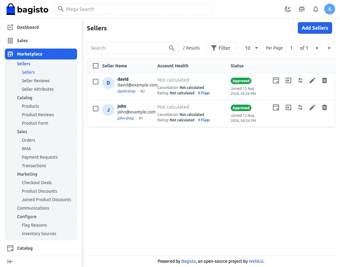Delete seller john

point(325,107)
